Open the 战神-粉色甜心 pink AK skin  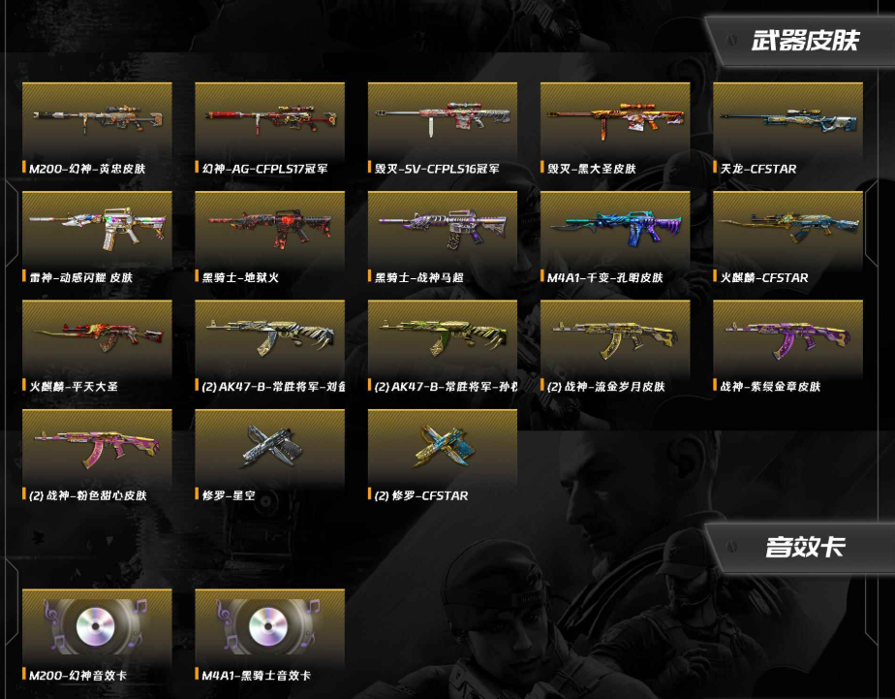pos(97,447)
